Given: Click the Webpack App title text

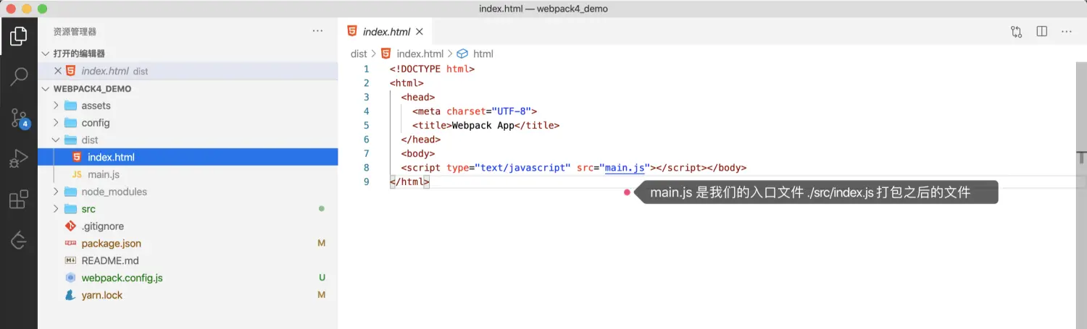Looking at the screenshot, I should [483, 125].
